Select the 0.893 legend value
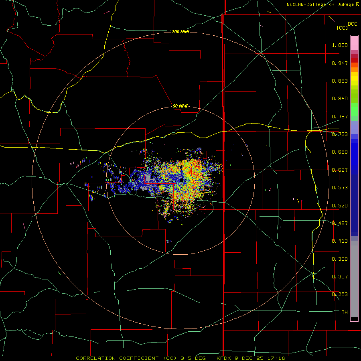This screenshot has width=361, height=361. [x=340, y=81]
